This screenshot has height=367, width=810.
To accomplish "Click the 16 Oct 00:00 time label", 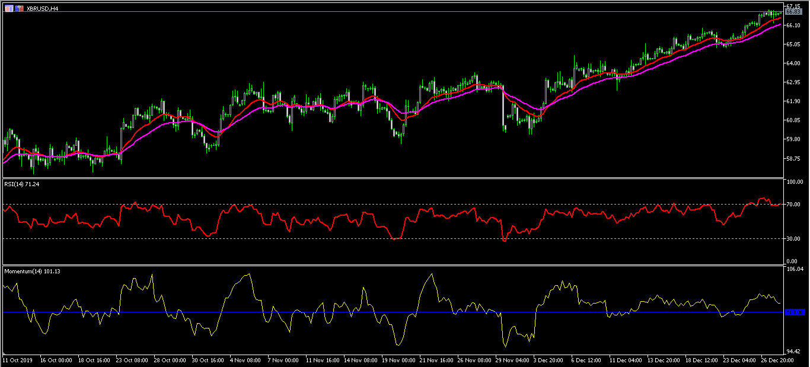I will [x=56, y=360].
